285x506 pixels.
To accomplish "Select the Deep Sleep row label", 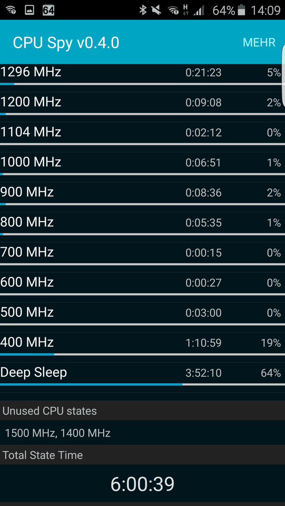I will click(x=34, y=372).
